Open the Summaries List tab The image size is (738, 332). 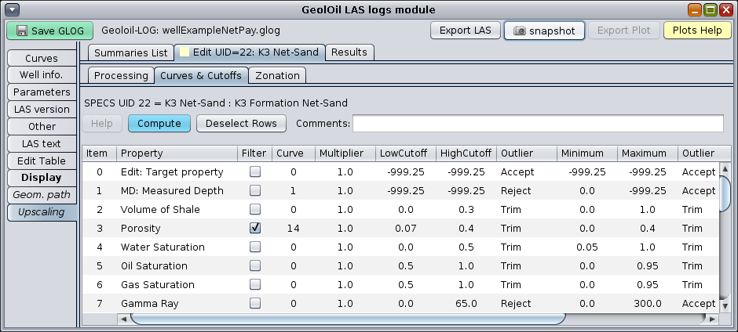point(130,52)
